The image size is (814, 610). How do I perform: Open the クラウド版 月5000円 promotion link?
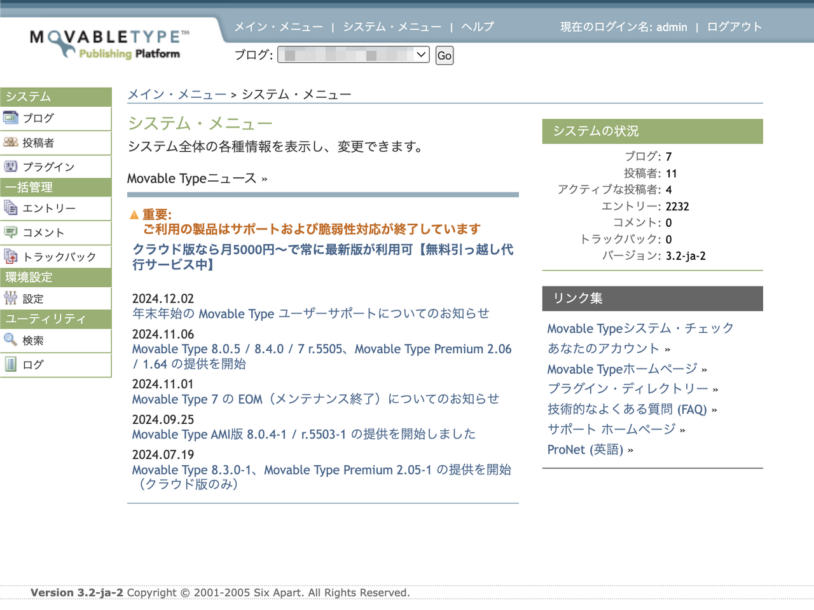pyautogui.click(x=322, y=257)
